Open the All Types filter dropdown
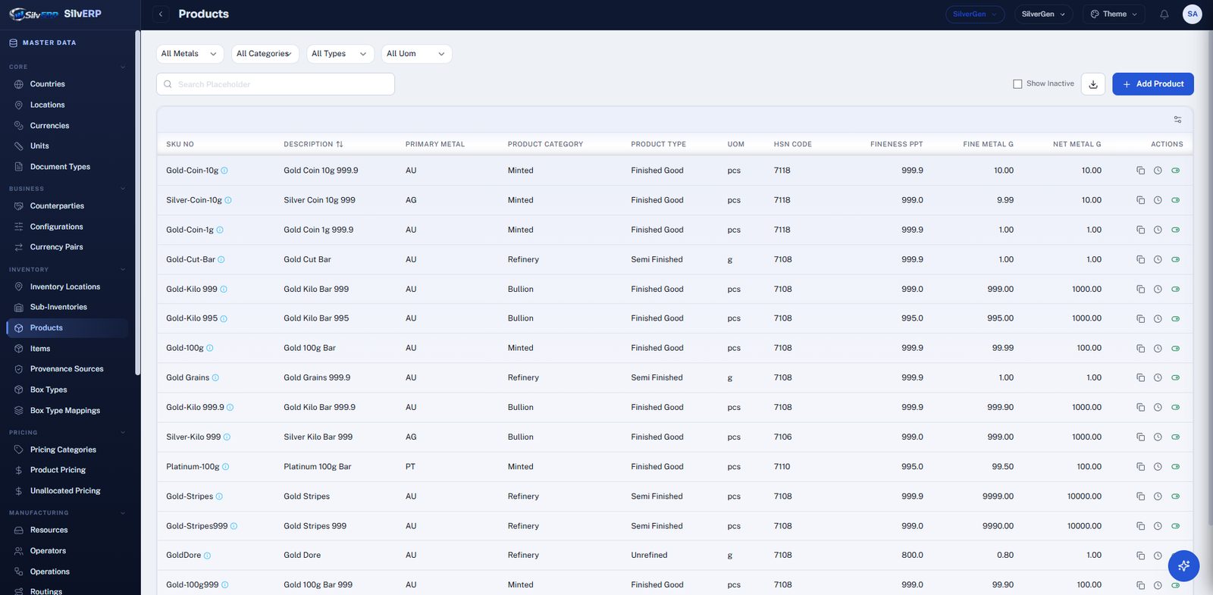 point(340,54)
